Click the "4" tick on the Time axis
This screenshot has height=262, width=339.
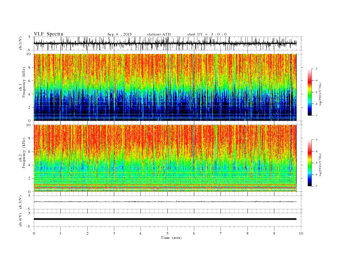point(140,233)
